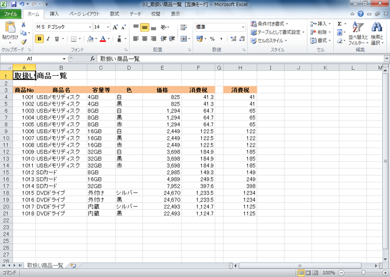Click the borders icon in Font group
The image size is (390, 277).
coord(74,39)
